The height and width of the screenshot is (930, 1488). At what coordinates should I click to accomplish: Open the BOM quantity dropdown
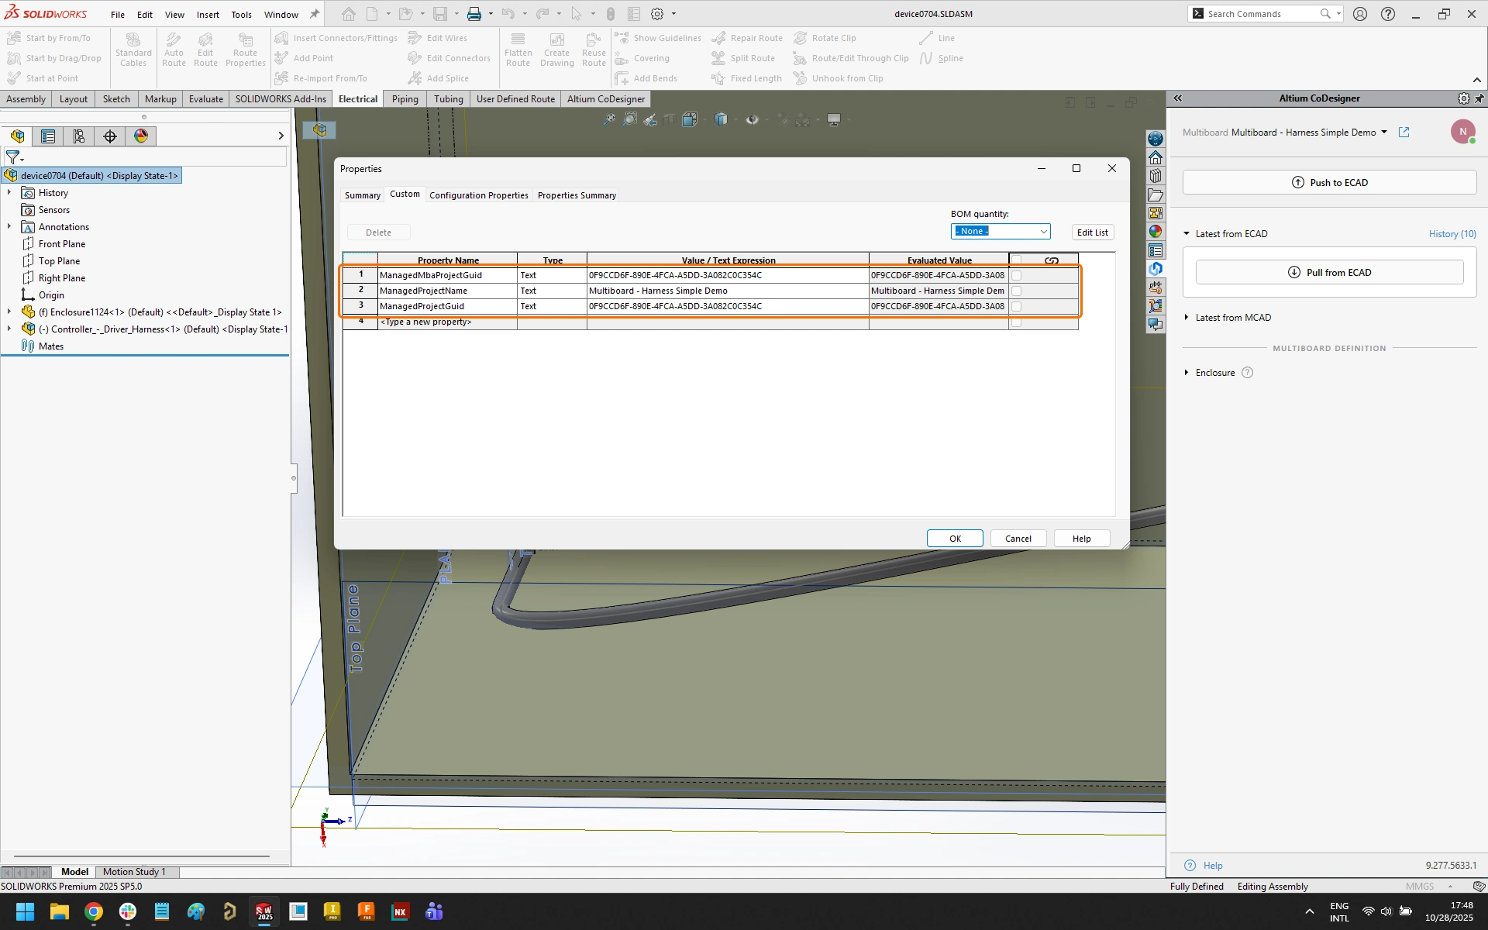[1043, 232]
